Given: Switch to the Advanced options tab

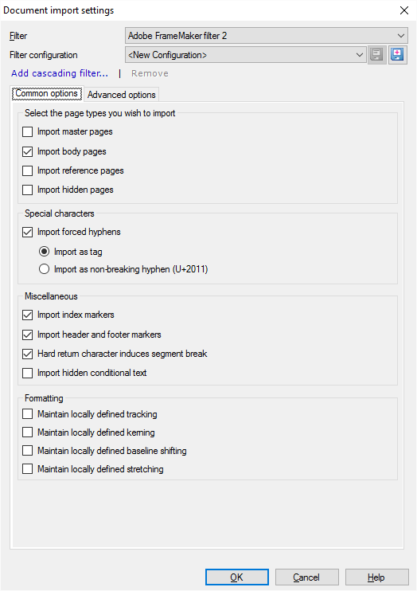Looking at the screenshot, I should click(121, 95).
